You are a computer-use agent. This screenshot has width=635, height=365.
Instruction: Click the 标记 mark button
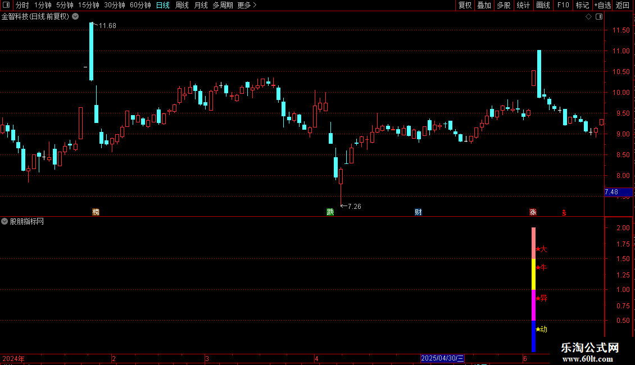[x=582, y=5]
